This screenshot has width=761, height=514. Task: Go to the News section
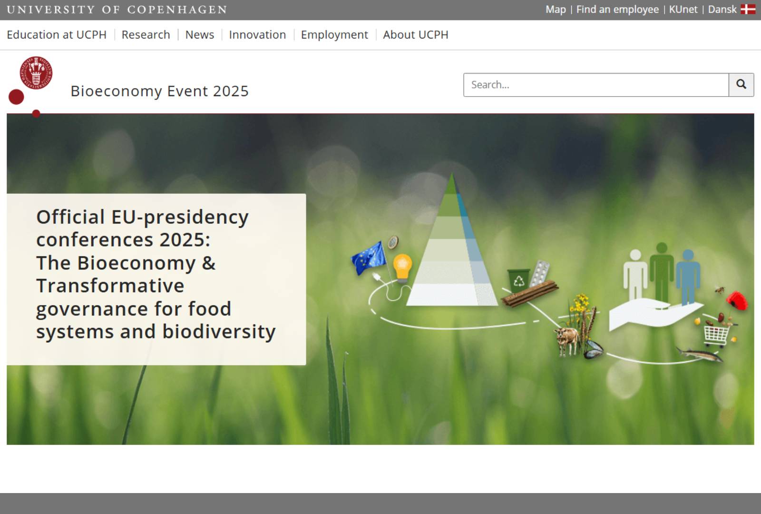(199, 35)
